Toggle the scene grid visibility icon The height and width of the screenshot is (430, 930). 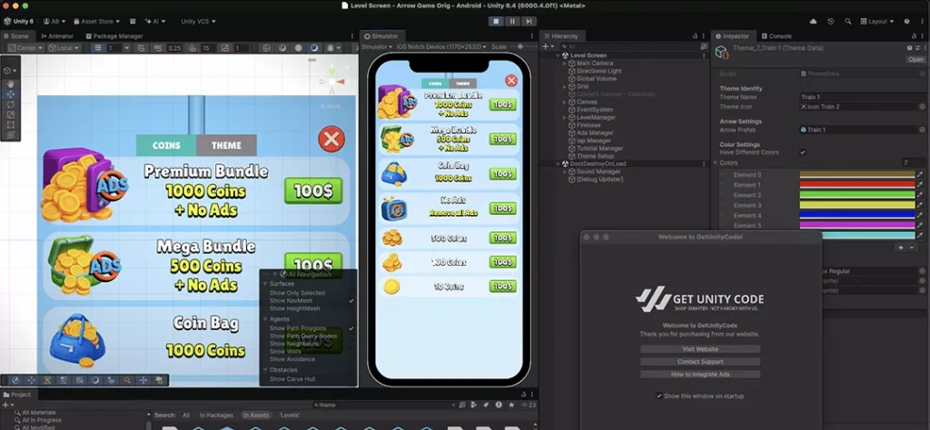[x=98, y=48]
